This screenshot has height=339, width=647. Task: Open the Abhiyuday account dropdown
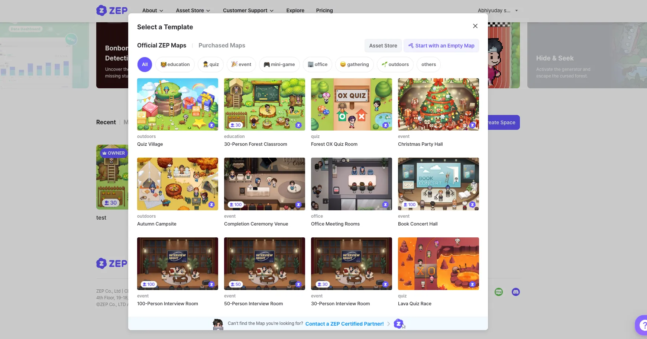click(498, 10)
